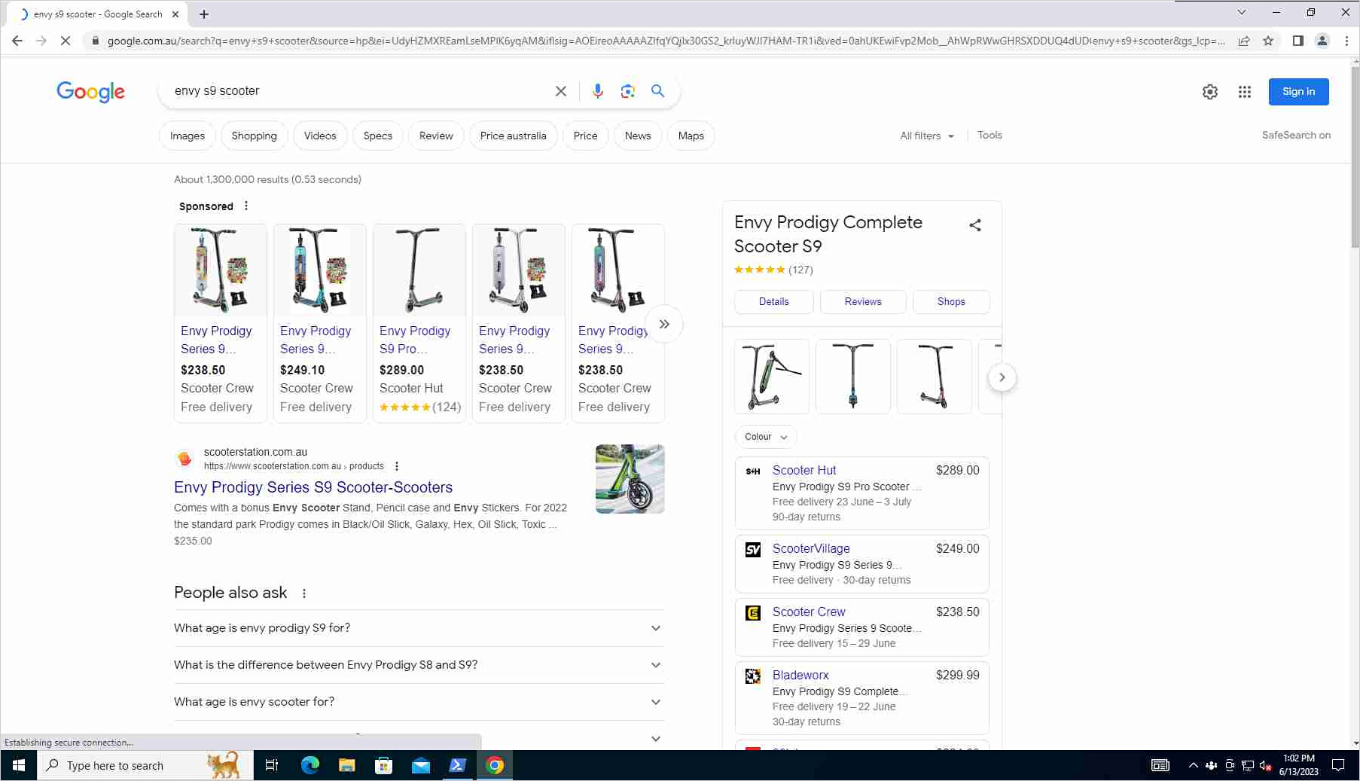Open green scooter result thumbnail
This screenshot has width=1360, height=781.
[630, 479]
